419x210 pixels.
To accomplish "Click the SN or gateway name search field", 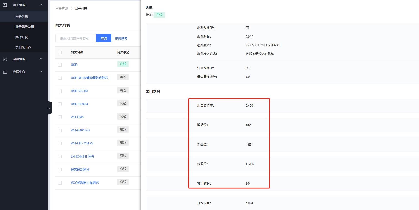I will click(x=74, y=38).
